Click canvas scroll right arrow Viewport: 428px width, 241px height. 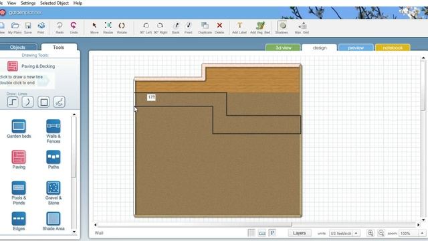(419, 225)
